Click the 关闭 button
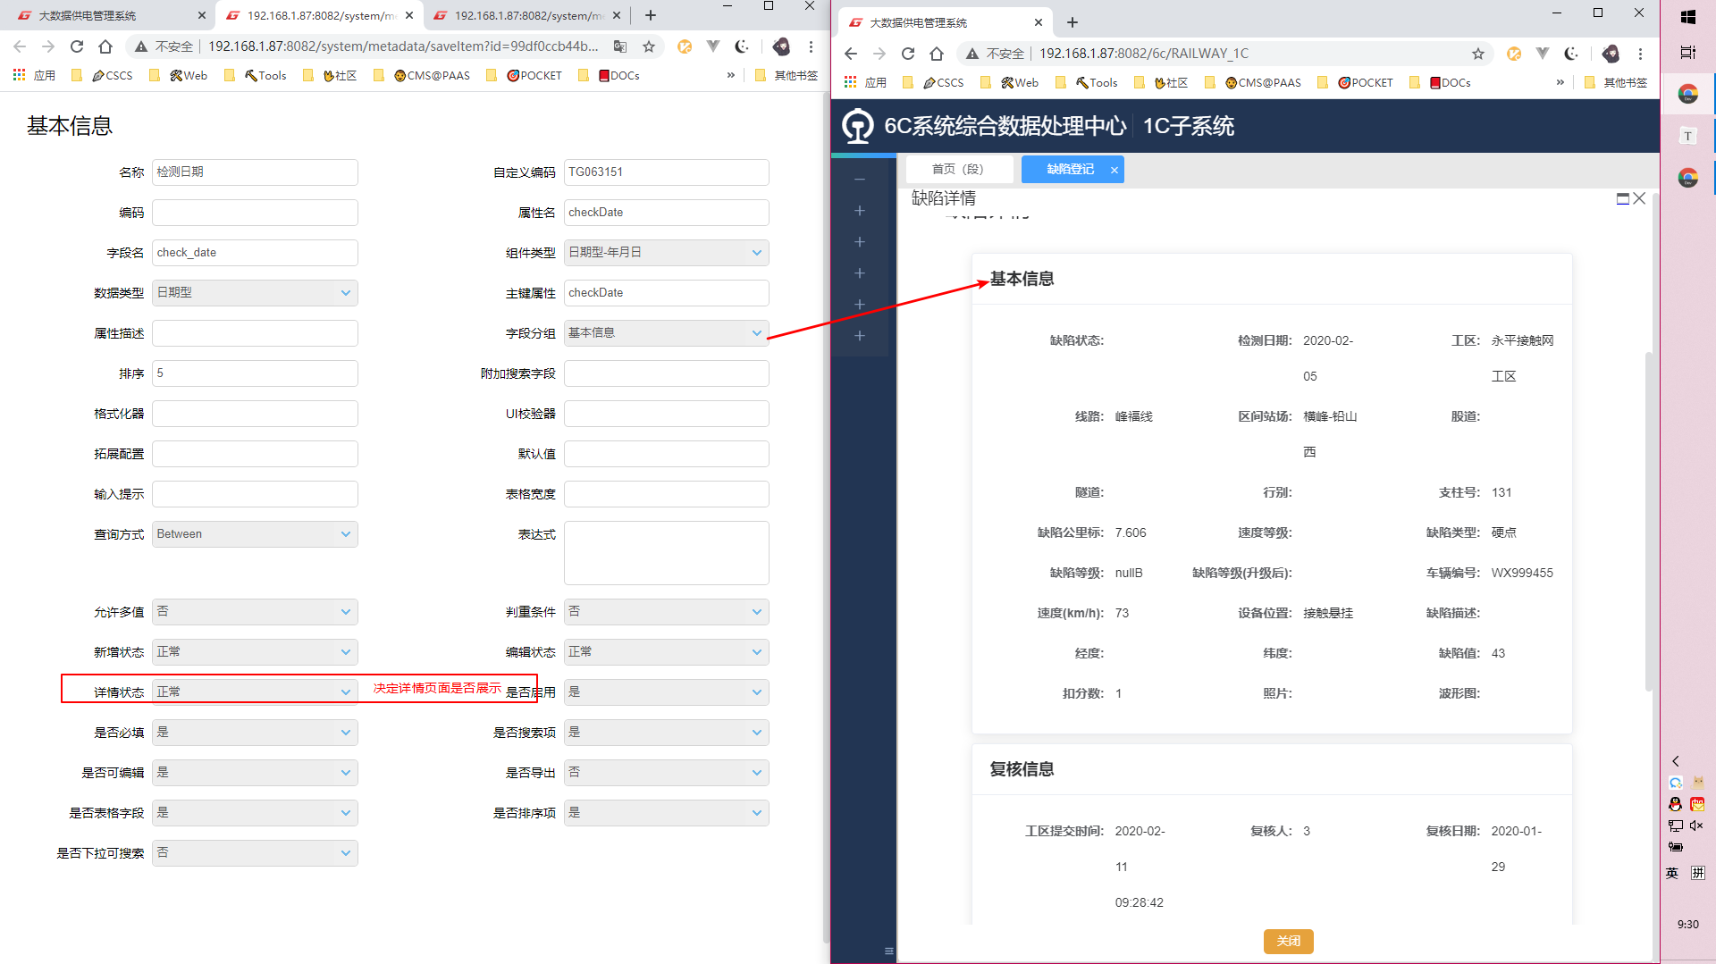 click(x=1288, y=941)
